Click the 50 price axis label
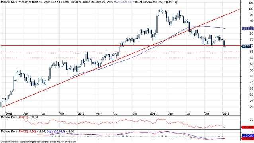 [x=252, y=70]
